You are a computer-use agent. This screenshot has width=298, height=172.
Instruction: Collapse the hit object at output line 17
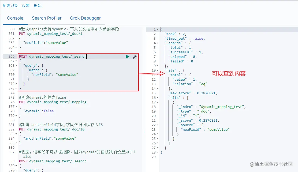tap(157, 102)
